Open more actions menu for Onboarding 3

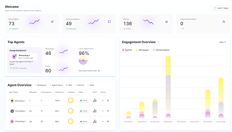(103, 121)
